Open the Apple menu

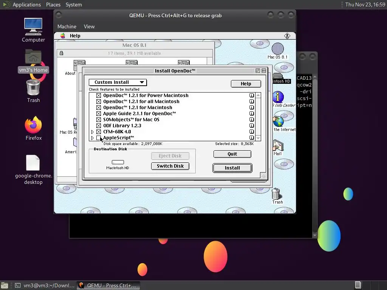63,36
